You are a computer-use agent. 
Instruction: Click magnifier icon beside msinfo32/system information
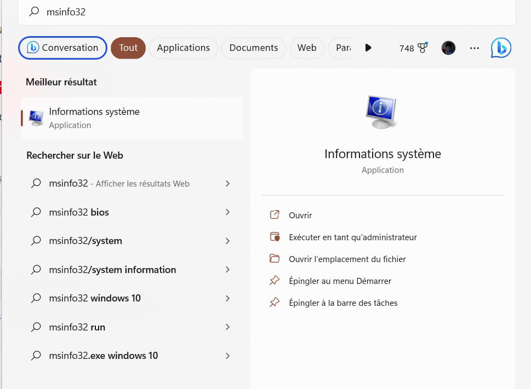pos(36,269)
